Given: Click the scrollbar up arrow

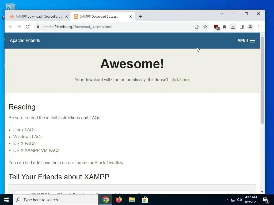Looking at the screenshot, I should tap(262, 35).
